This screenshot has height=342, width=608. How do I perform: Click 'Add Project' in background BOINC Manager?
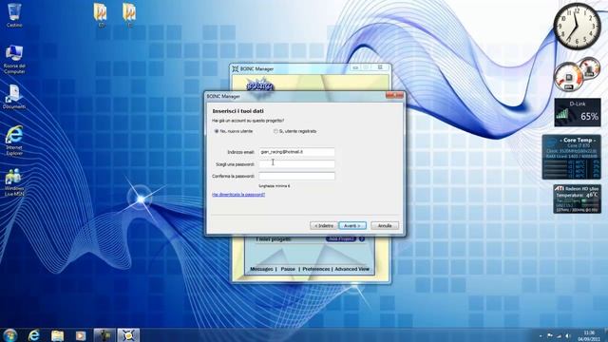pyautogui.click(x=340, y=238)
